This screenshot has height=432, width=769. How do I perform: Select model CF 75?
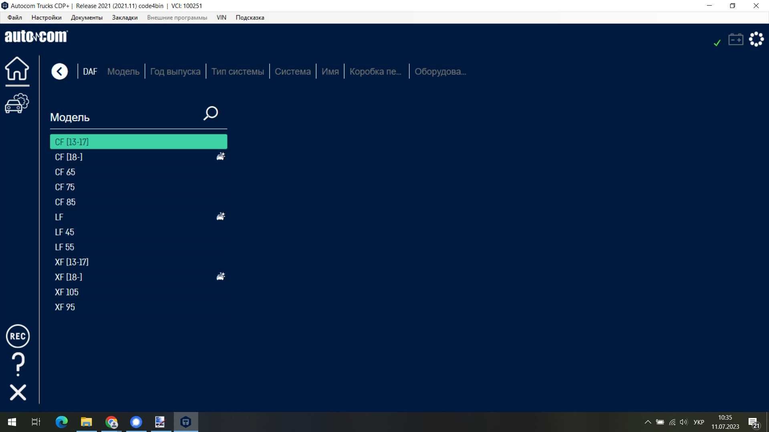point(139,187)
